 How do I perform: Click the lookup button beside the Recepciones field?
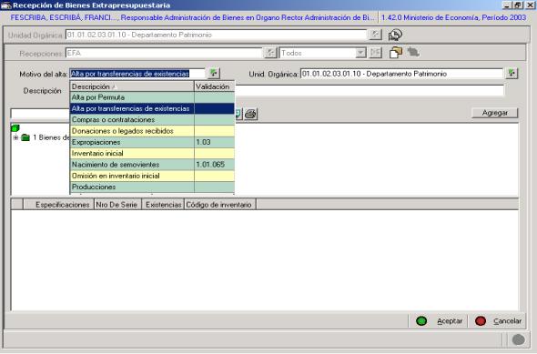coord(270,53)
